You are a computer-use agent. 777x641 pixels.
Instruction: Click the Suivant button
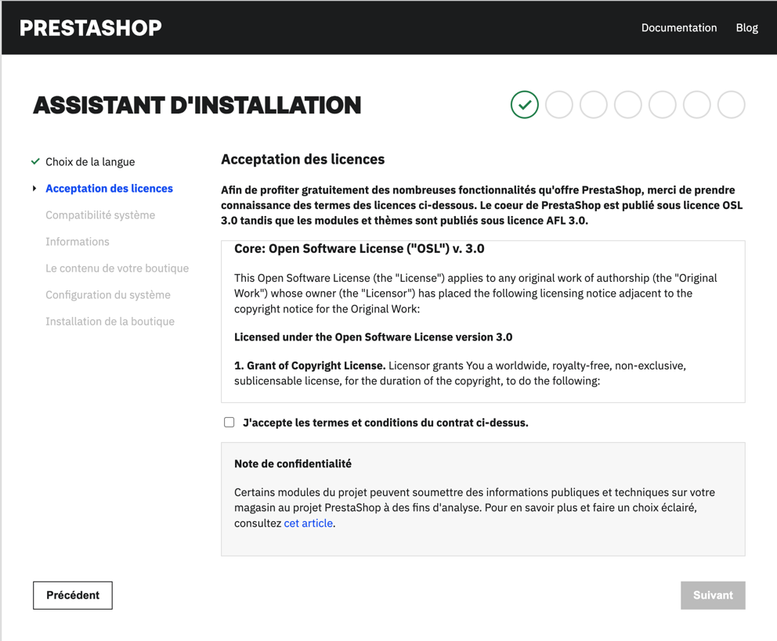[713, 595]
